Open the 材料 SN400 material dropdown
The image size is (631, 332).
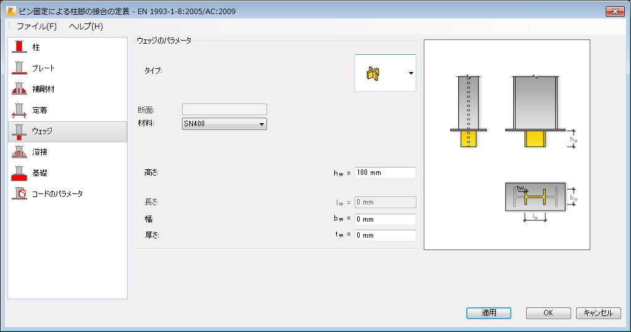point(224,124)
